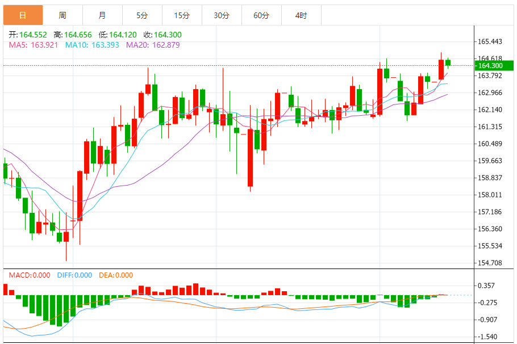Image resolution: width=517 pixels, height=344 pixels.
Task: Click the closing price value 164.300
Action: [168, 35]
